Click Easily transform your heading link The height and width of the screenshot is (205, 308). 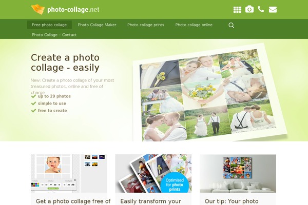point(150,201)
